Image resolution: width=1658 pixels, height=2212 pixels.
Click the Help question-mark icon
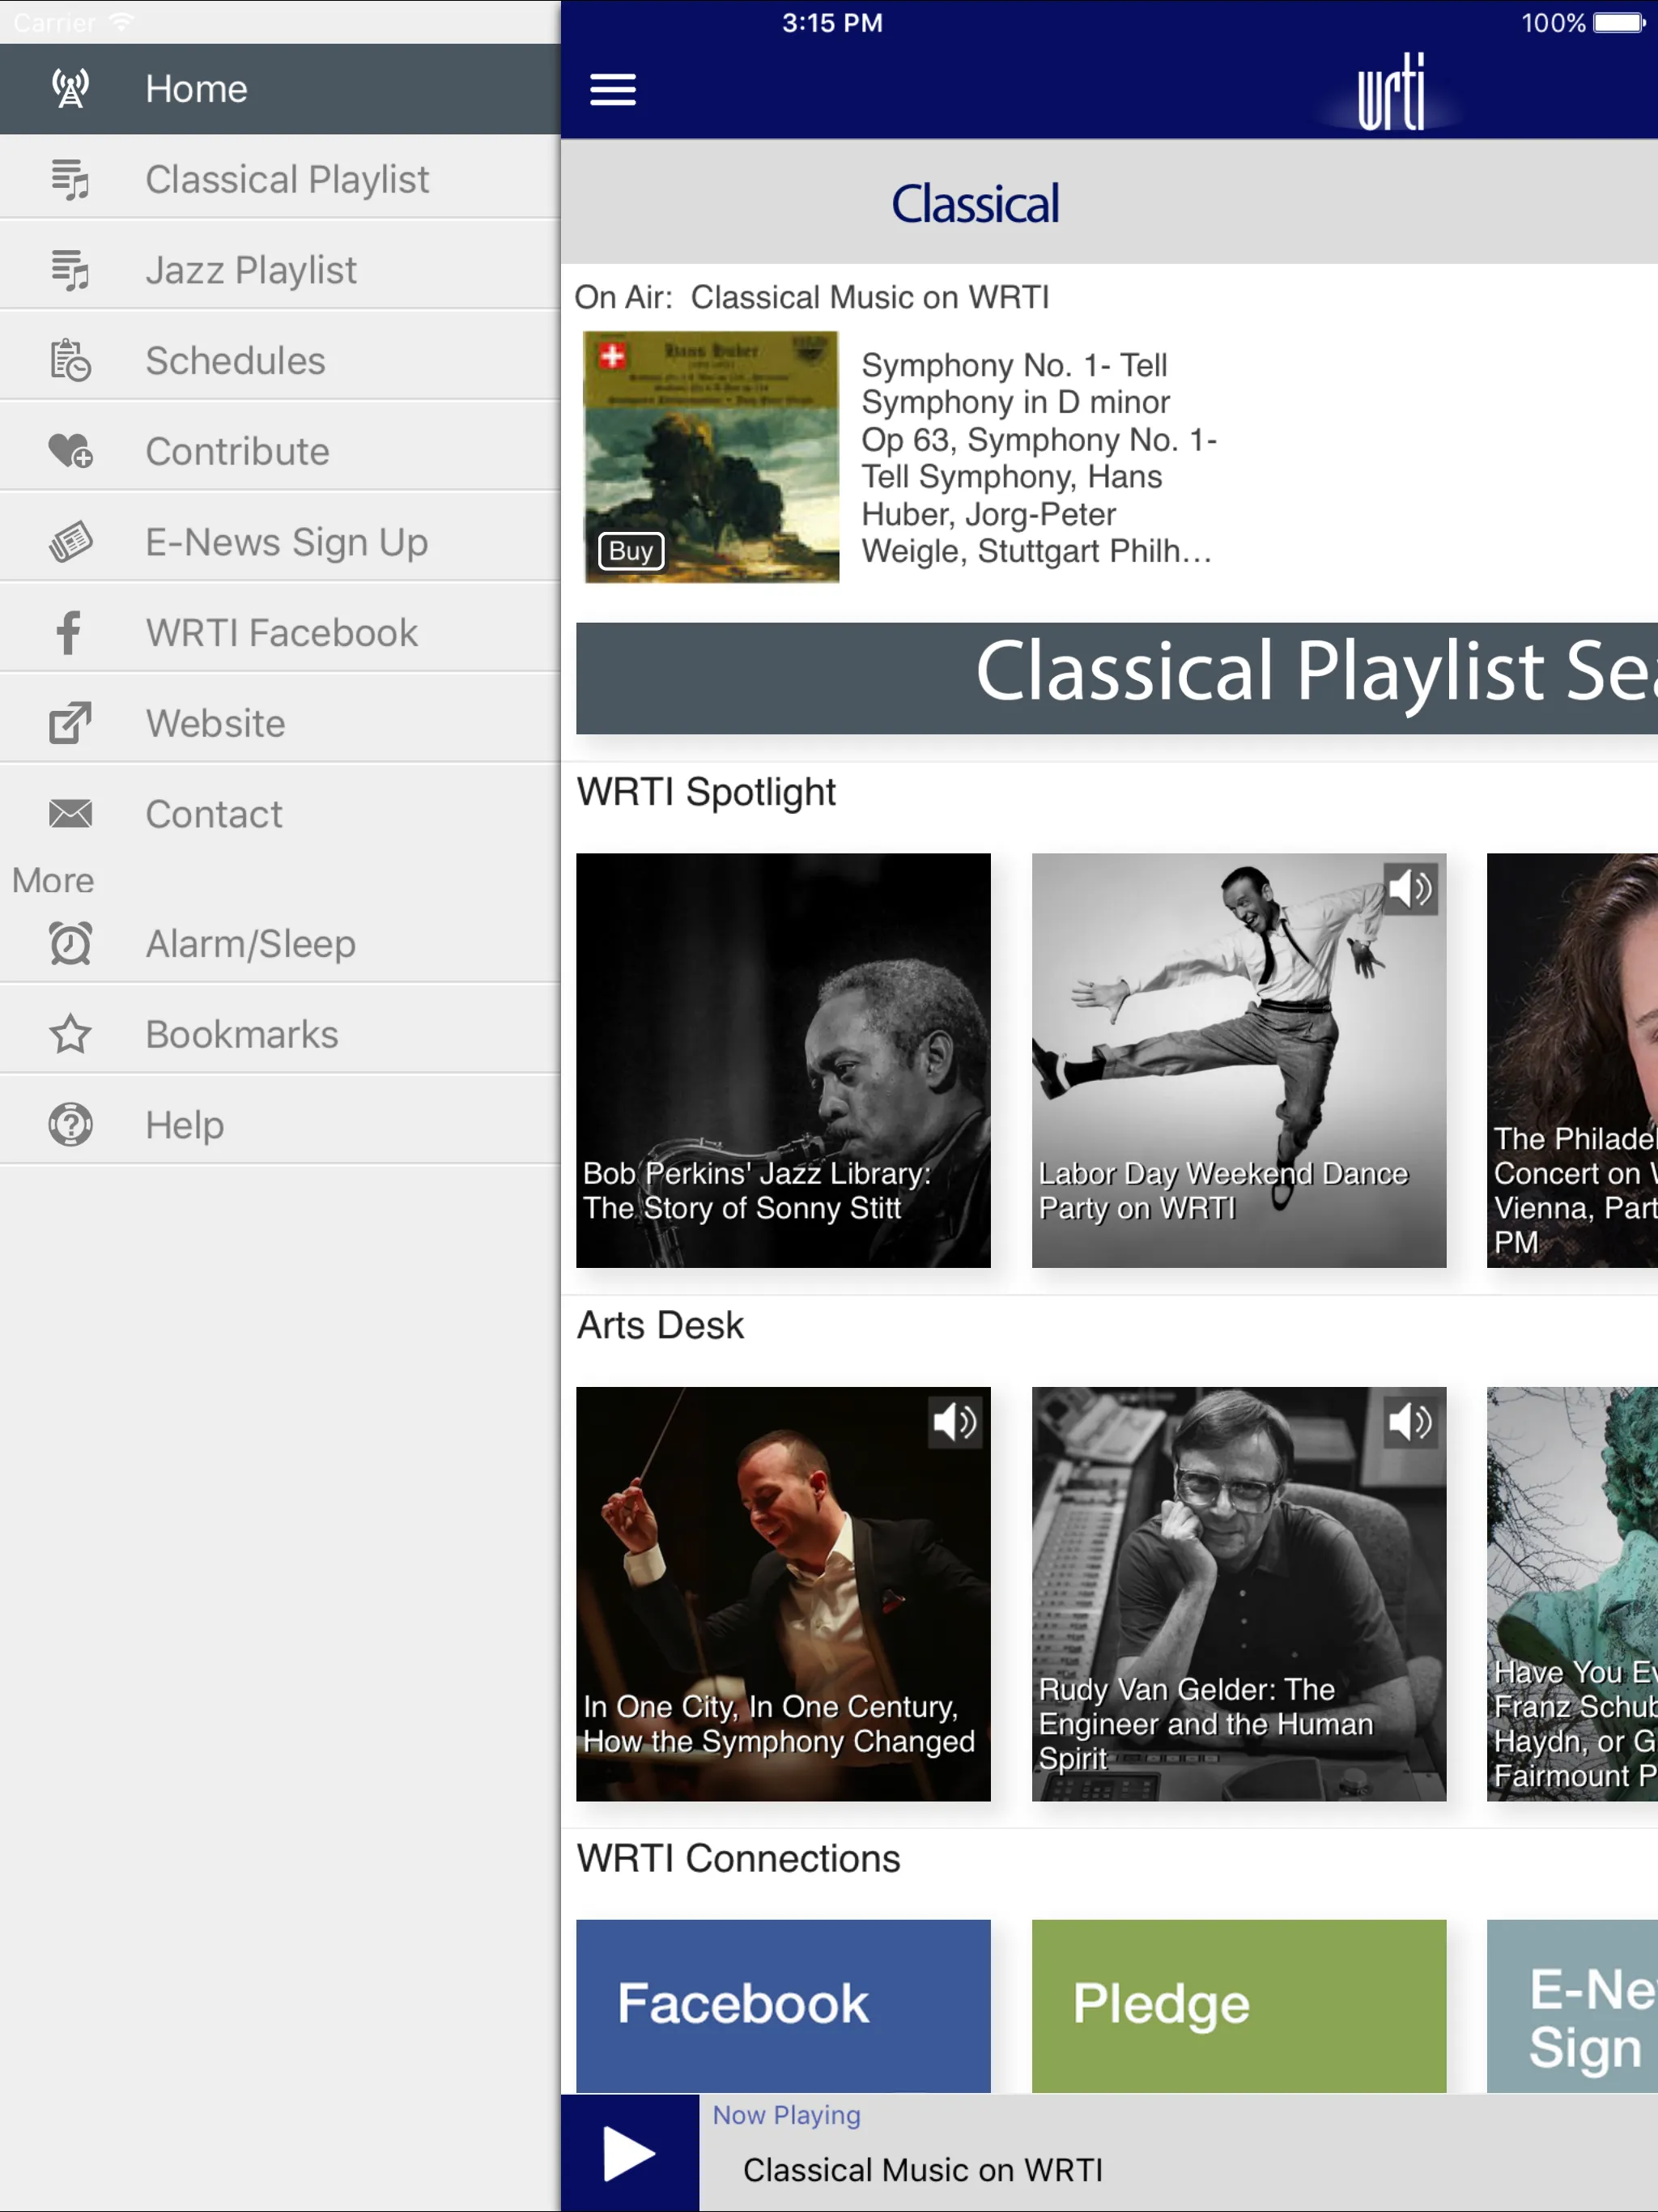[x=69, y=1124]
